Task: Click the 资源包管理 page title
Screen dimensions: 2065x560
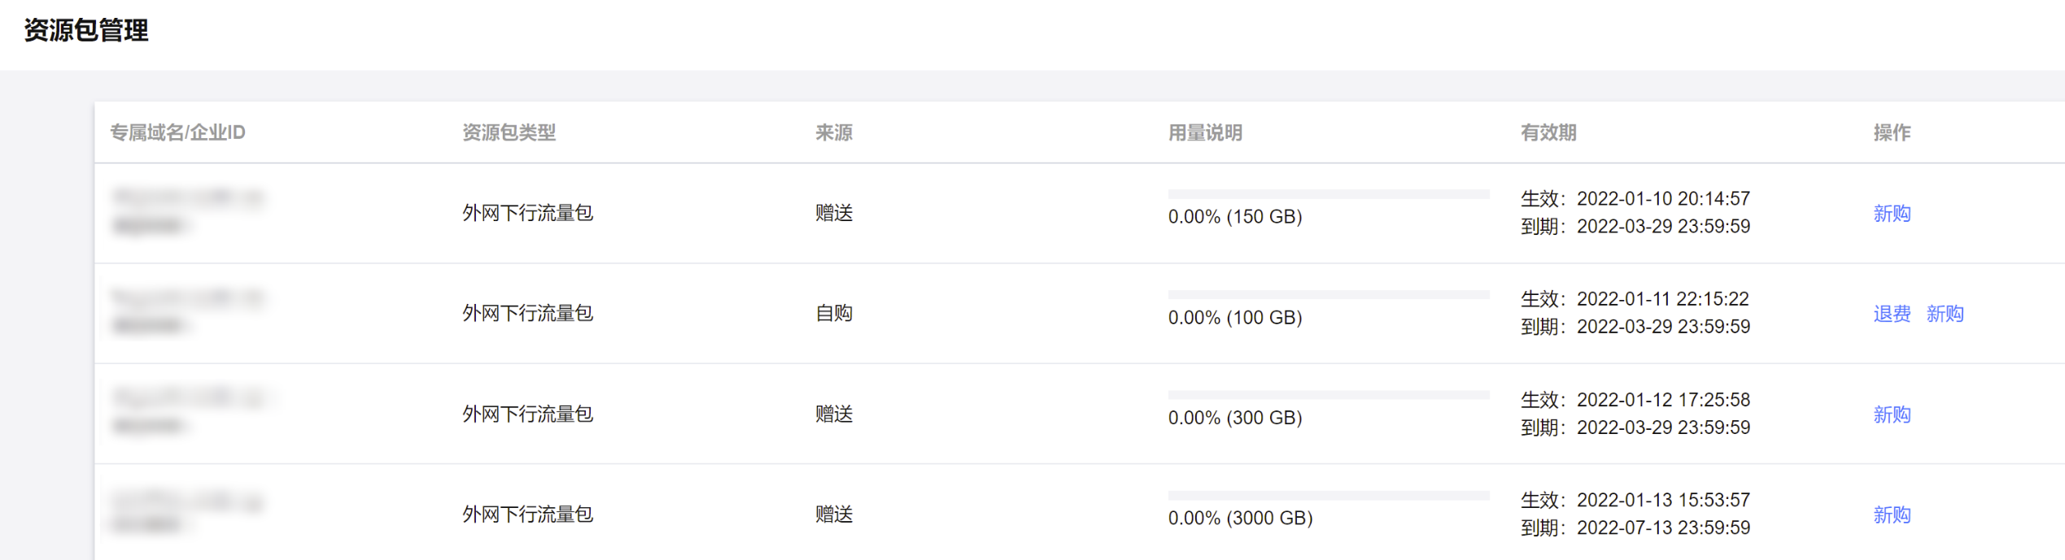Action: point(86,31)
